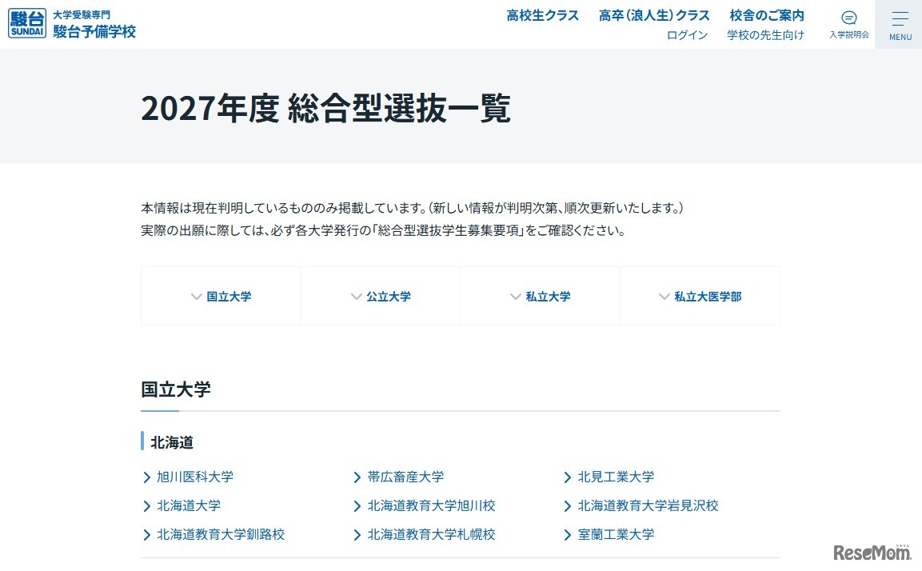This screenshot has width=922, height=571.
Task: Open 校舎のご案内 menu item
Action: pos(766,15)
